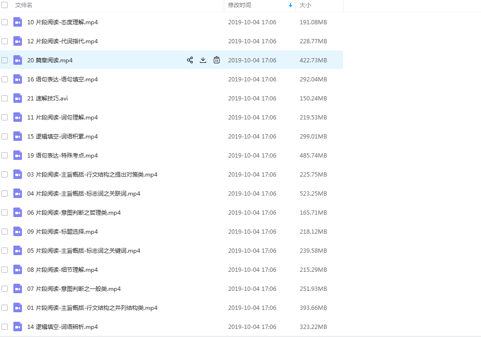This screenshot has width=481, height=337.
Task: Open file 21 速解技巧.avi
Action: click(47, 98)
